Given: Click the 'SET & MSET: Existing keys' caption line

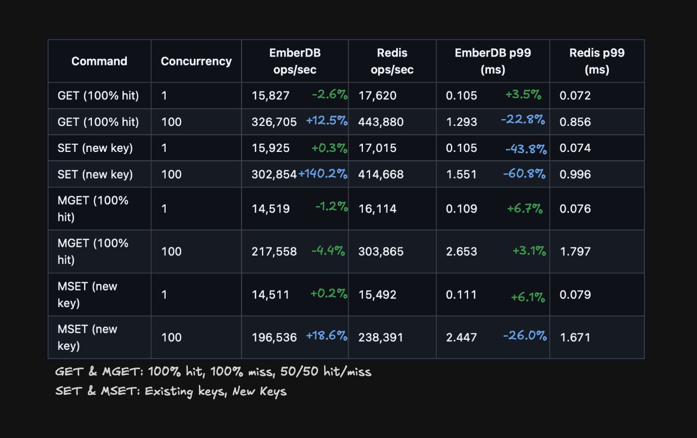Looking at the screenshot, I should (x=171, y=391).
